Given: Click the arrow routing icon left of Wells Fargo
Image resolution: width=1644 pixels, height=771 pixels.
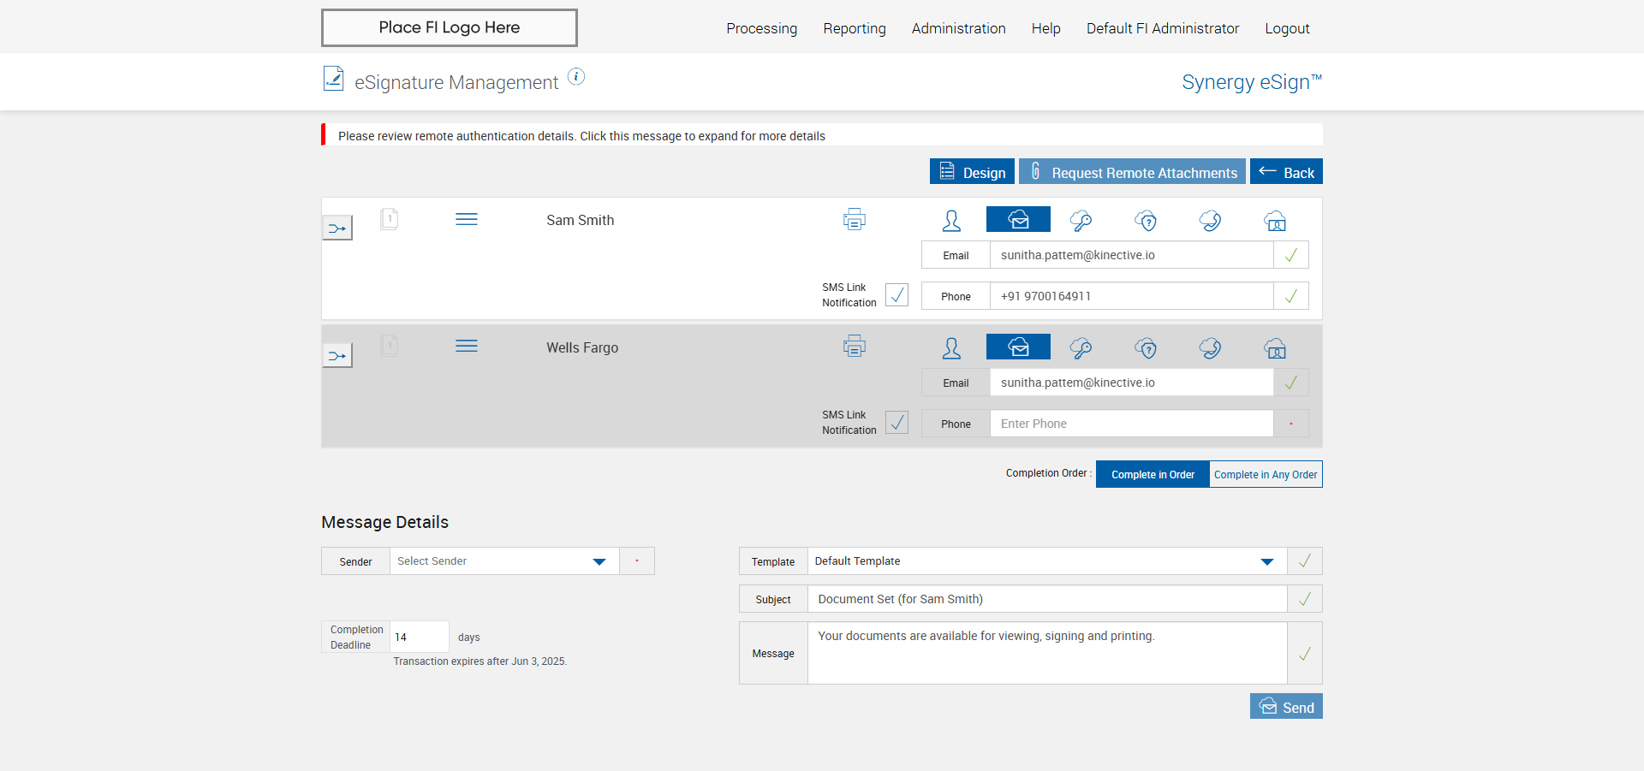Looking at the screenshot, I should pyautogui.click(x=337, y=355).
